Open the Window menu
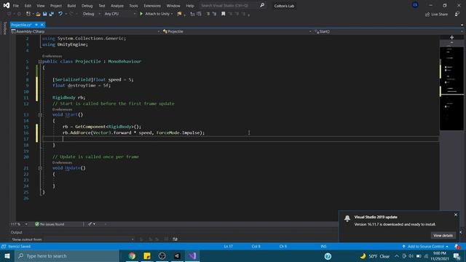The height and width of the screenshot is (262, 466). pyautogui.click(x=173, y=6)
